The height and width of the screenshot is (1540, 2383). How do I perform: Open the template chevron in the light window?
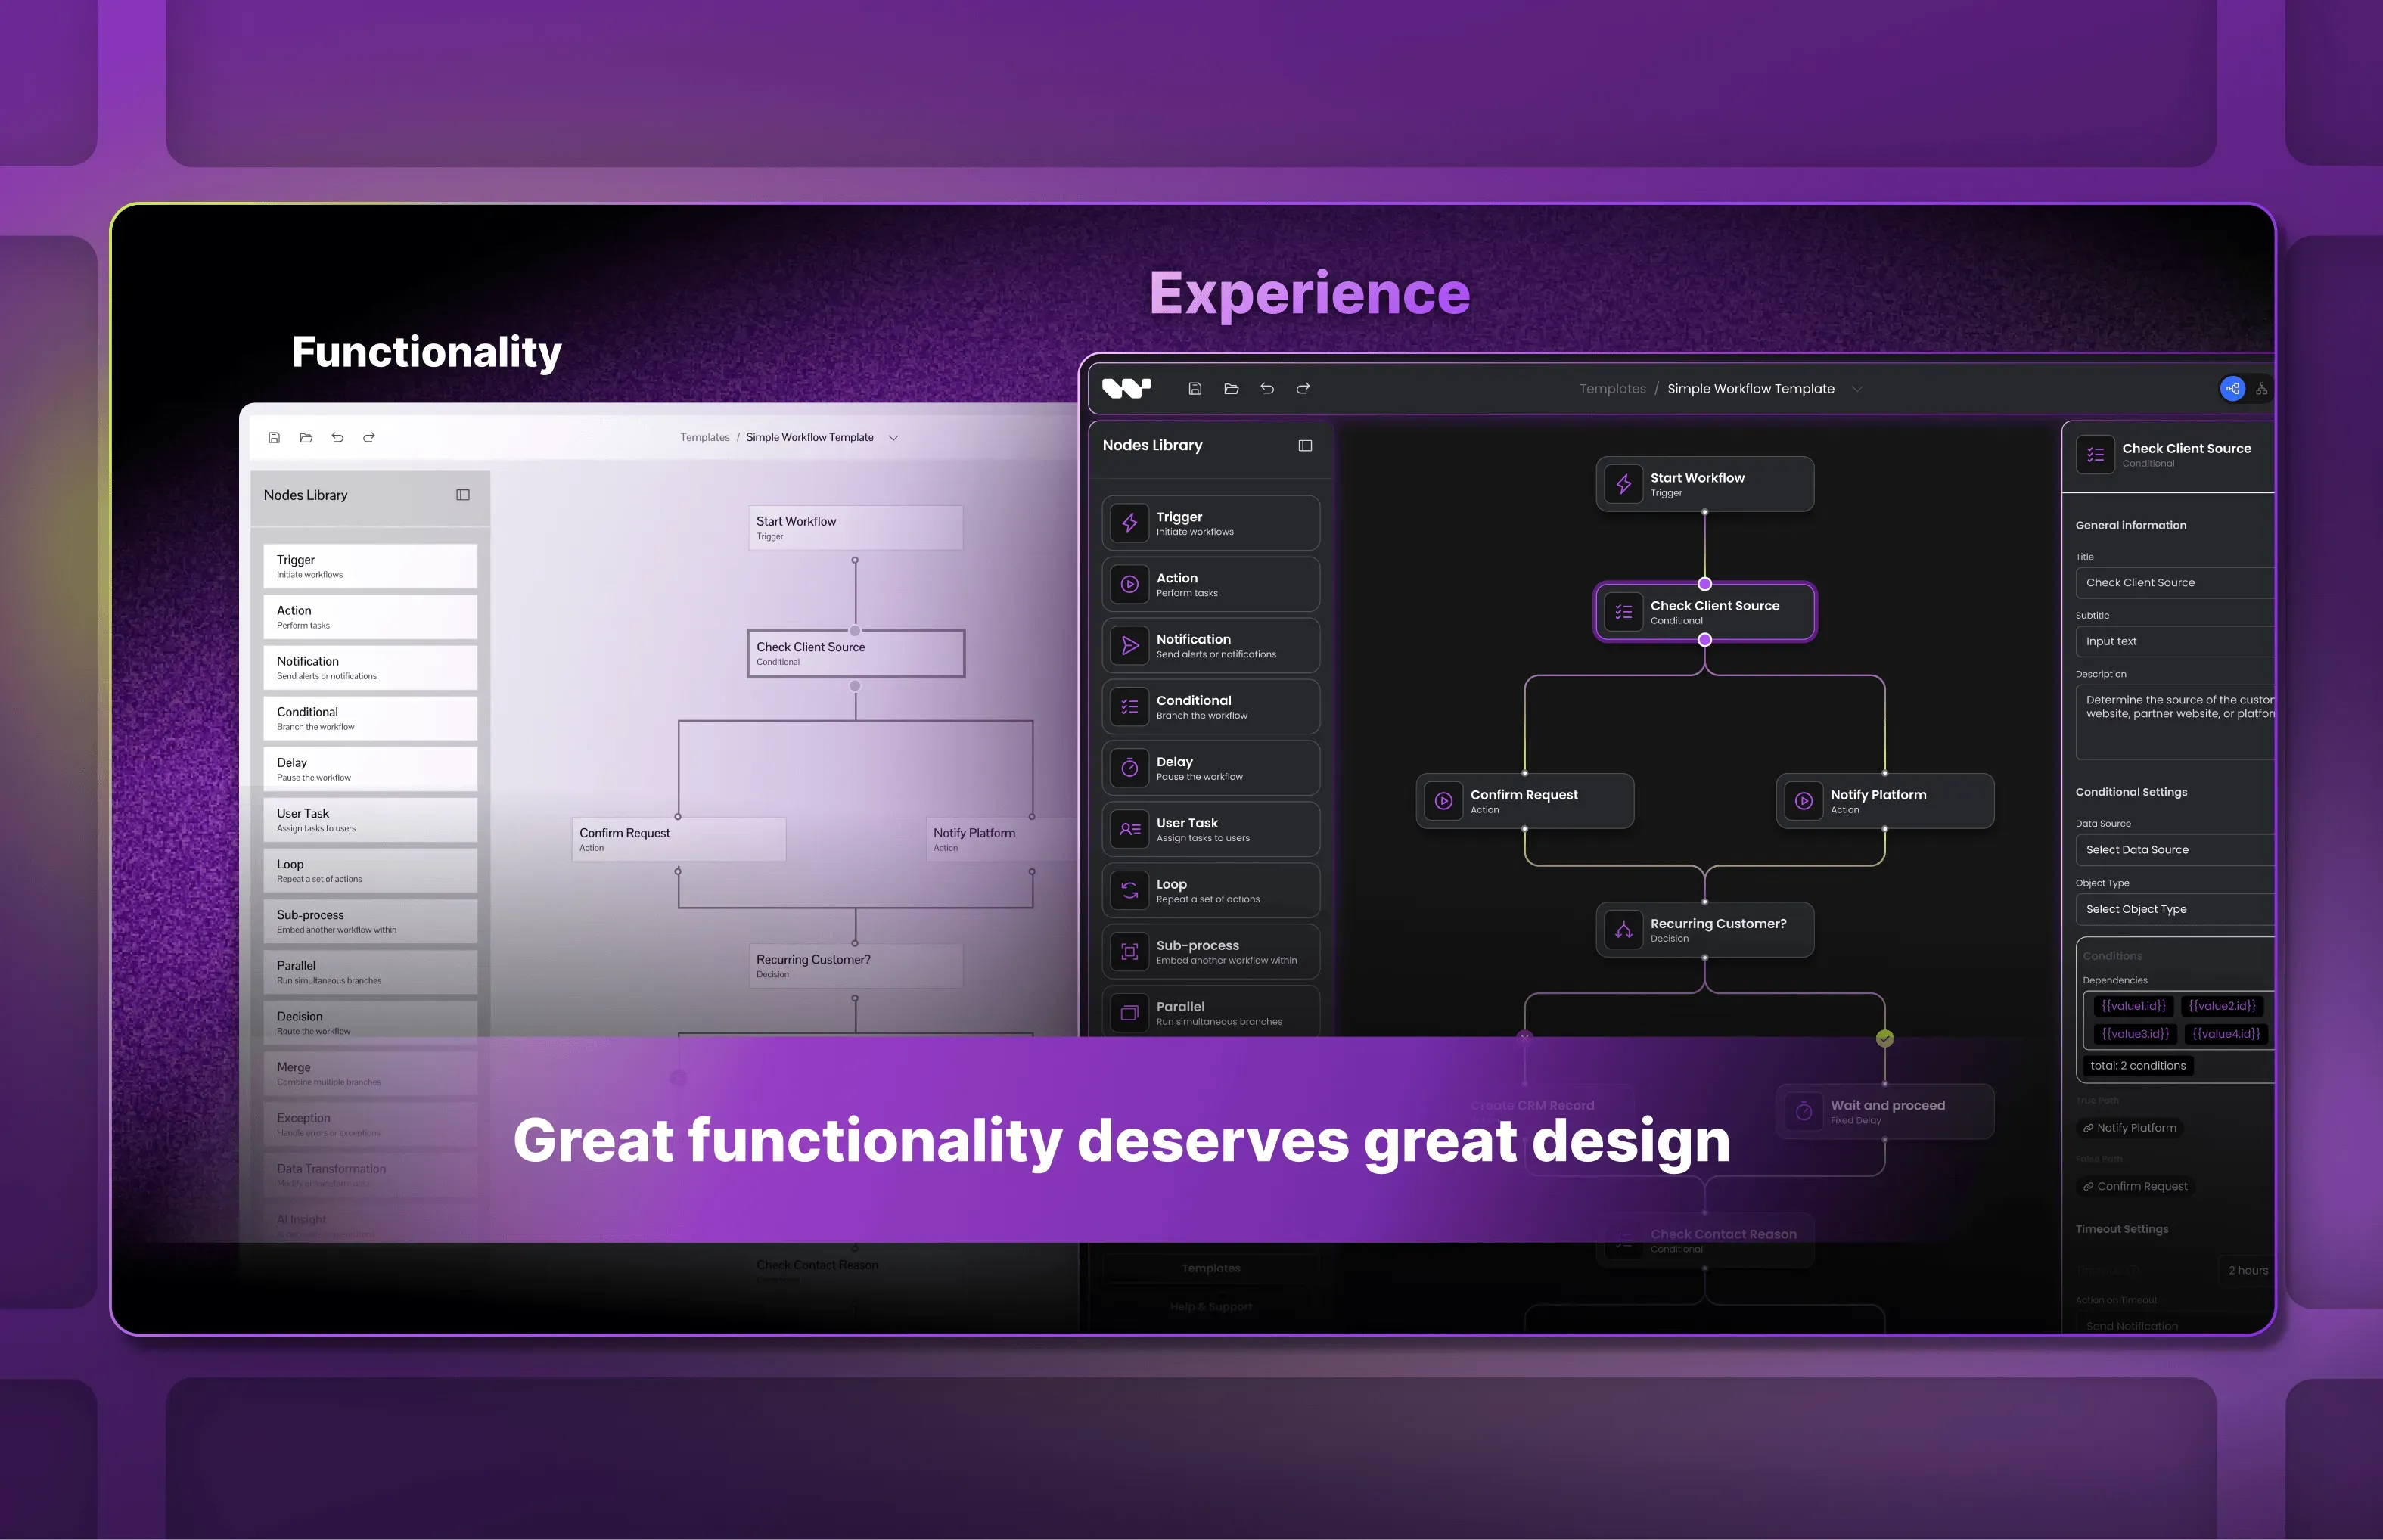coord(893,438)
